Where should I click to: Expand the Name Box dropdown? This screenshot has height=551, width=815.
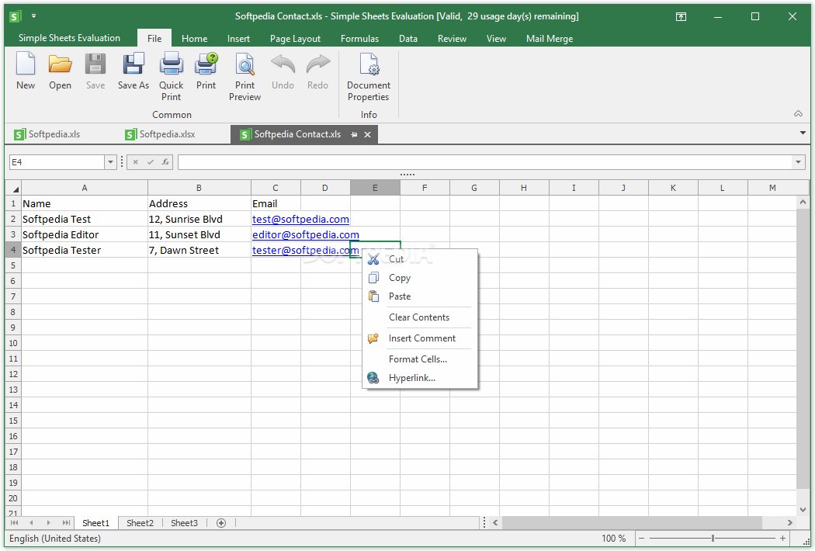[110, 162]
